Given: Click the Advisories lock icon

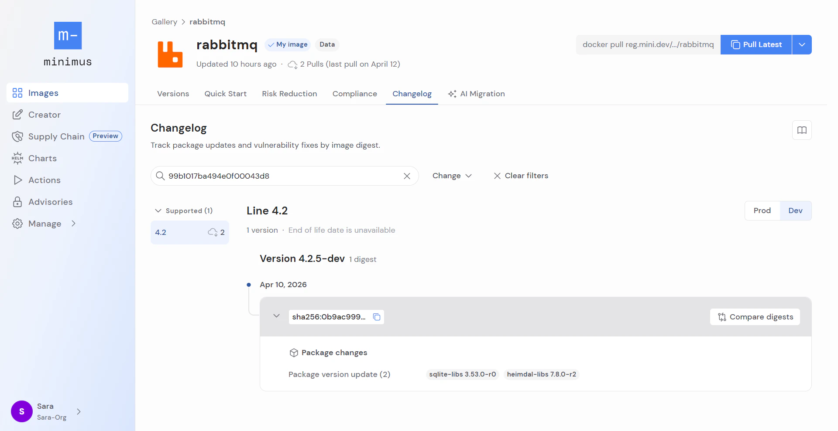Looking at the screenshot, I should point(17,202).
